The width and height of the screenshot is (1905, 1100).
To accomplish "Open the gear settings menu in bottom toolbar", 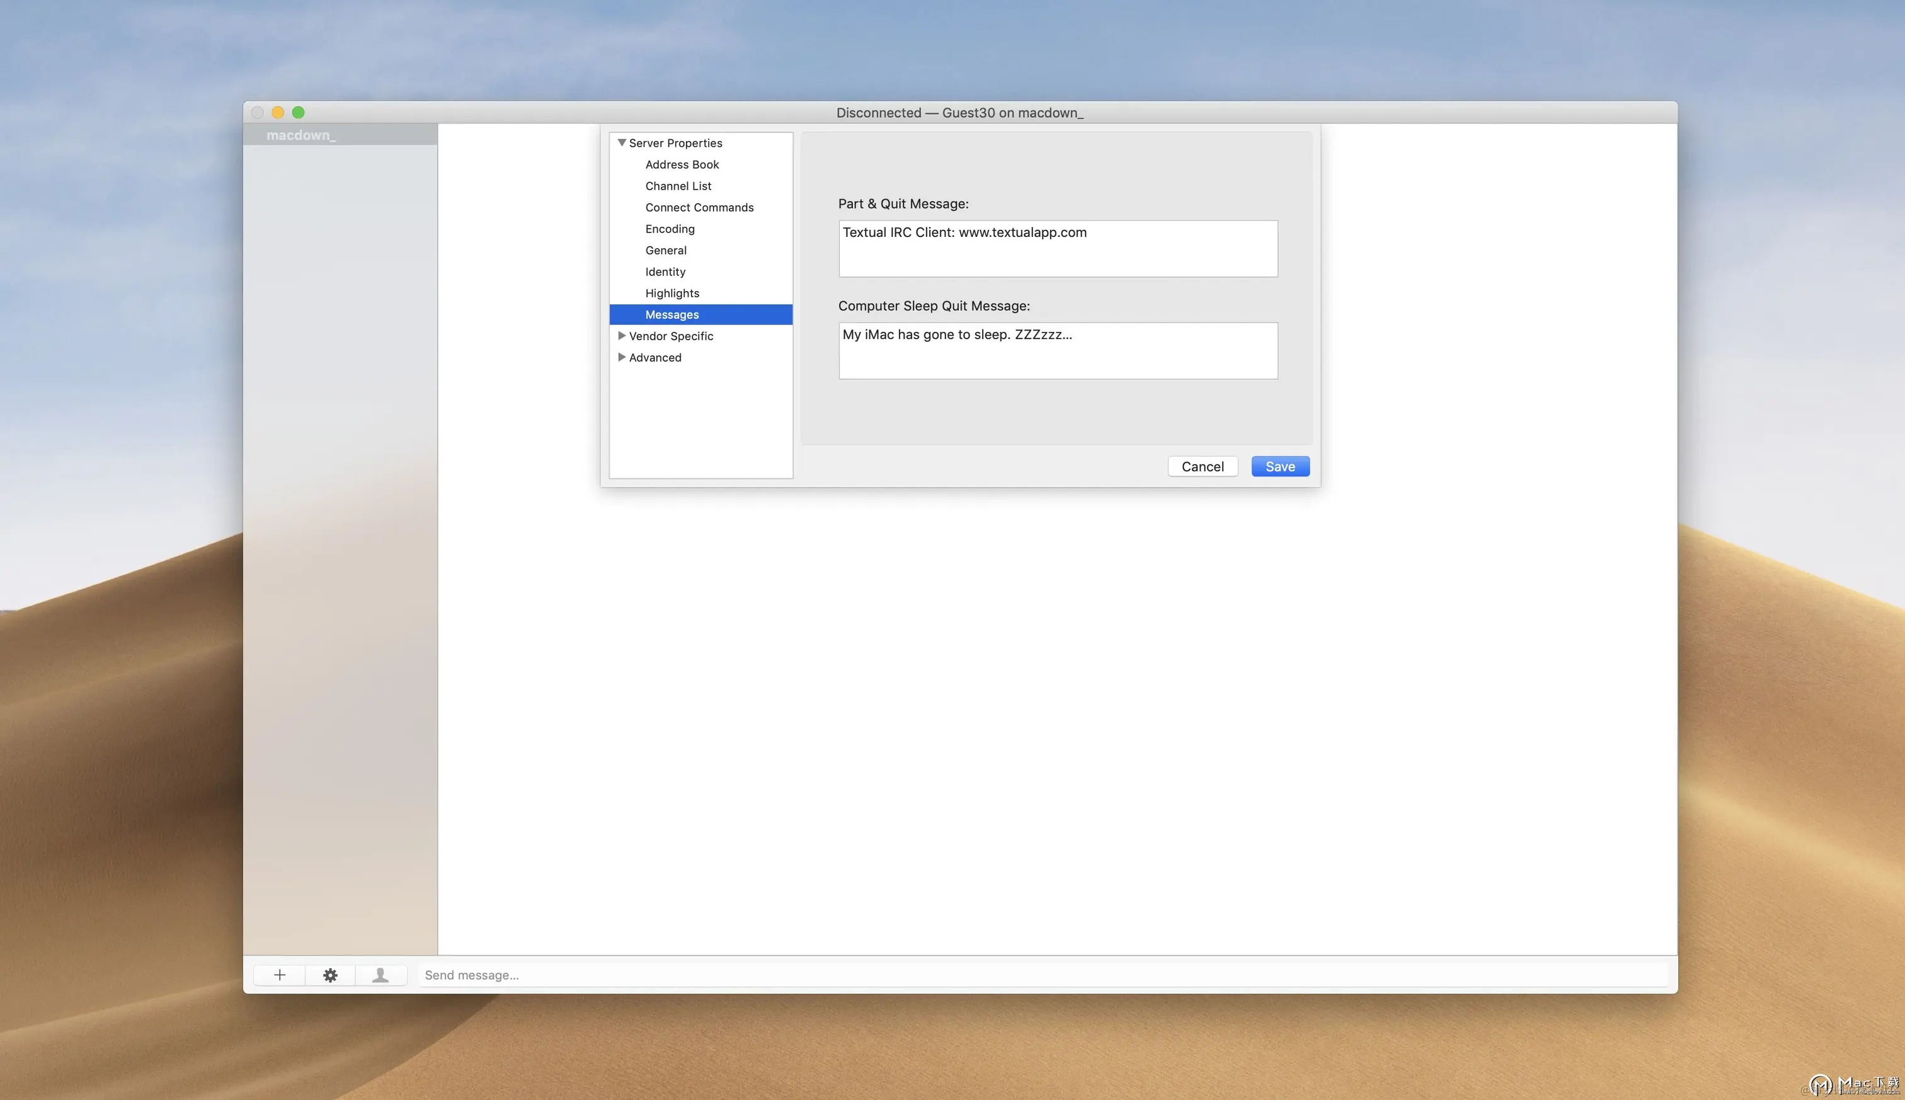I will (x=330, y=975).
